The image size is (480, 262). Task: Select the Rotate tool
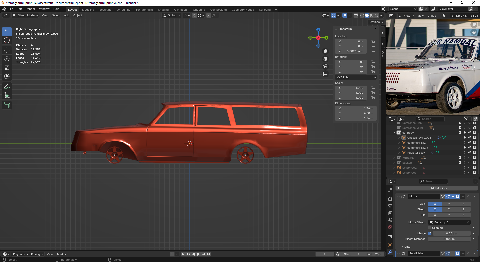(7, 59)
